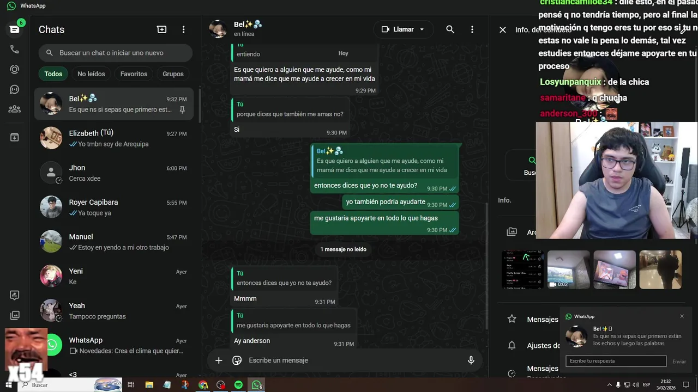Dismiss the WhatsApp notification toast
This screenshot has height=392, width=698.
click(x=682, y=316)
